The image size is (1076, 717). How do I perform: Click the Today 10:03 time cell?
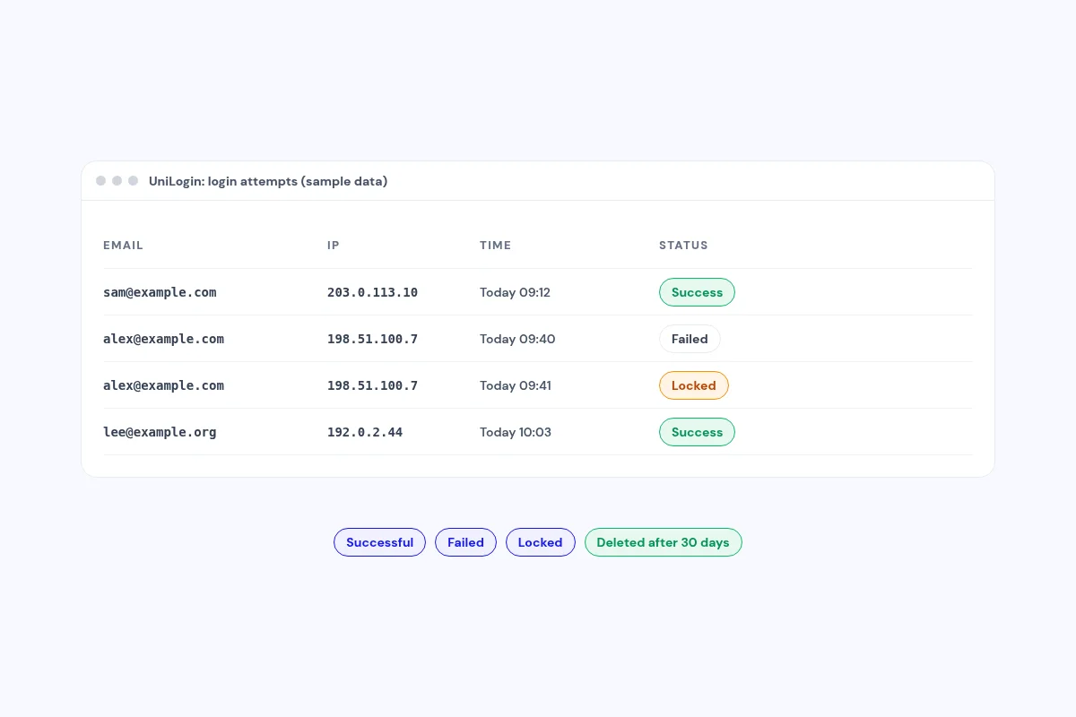(516, 432)
